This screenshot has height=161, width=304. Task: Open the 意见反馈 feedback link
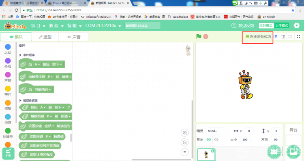click(x=243, y=25)
